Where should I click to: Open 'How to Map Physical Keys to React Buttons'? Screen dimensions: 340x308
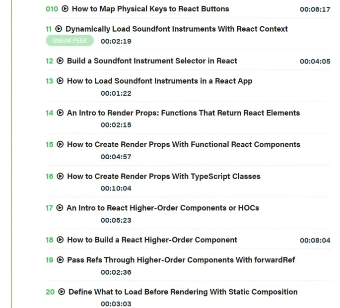(150, 9)
